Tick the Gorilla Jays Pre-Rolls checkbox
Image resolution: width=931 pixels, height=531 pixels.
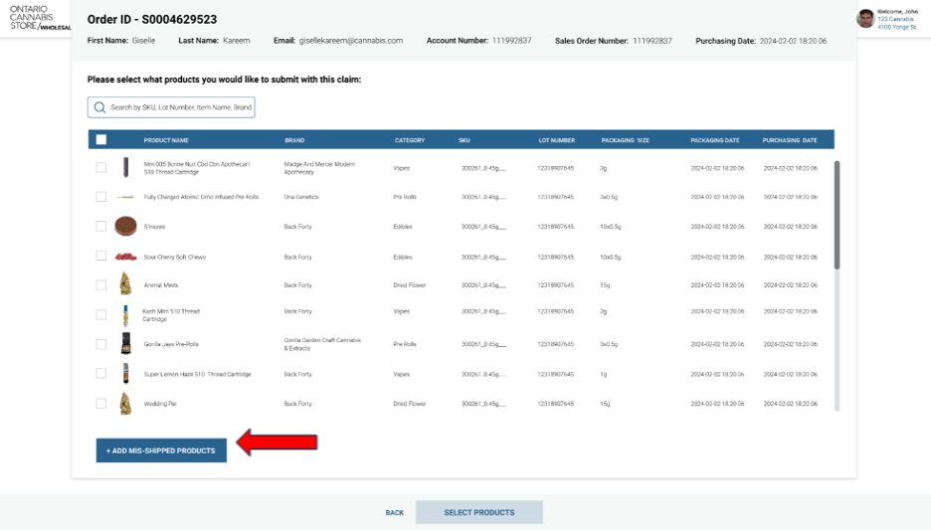pyautogui.click(x=101, y=344)
